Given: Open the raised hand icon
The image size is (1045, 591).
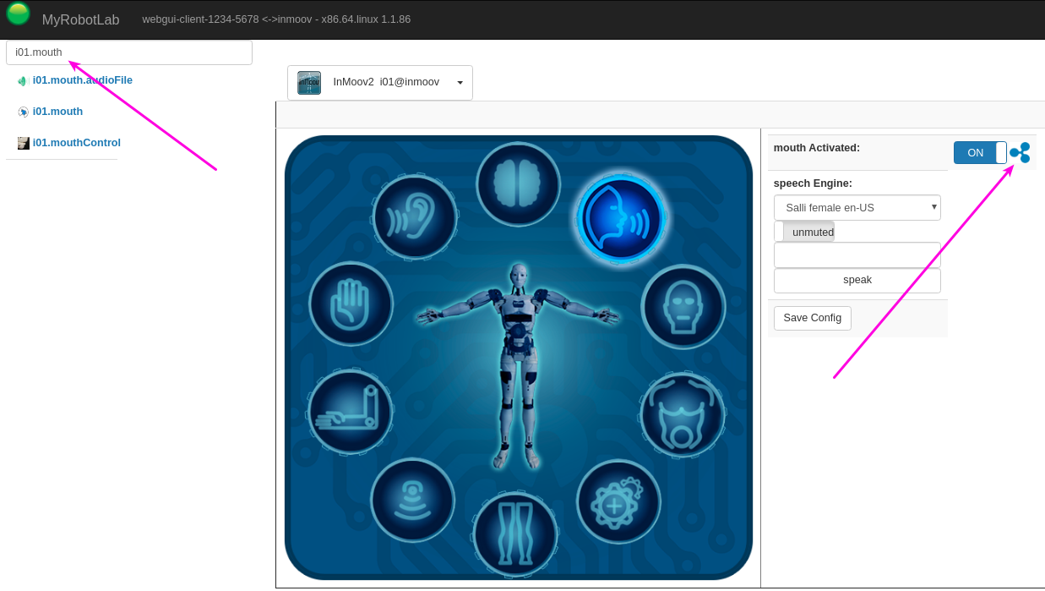Looking at the screenshot, I should [351, 304].
